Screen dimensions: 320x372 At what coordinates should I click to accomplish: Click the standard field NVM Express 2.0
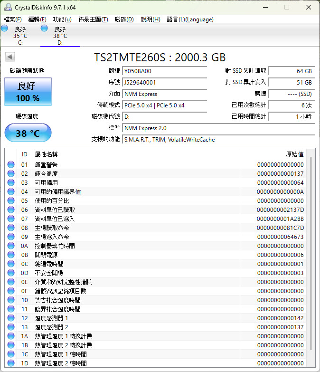218,128
